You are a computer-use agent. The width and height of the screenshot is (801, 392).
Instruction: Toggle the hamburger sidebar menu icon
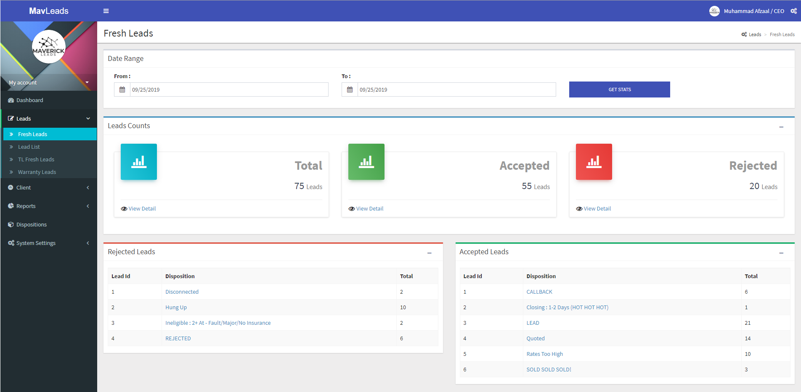click(x=106, y=11)
